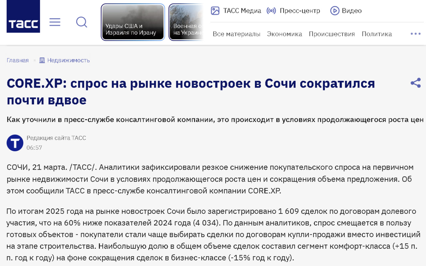Click the paragraph starting 'По итогам 2025 года'
Viewport: 426px width, 266px height.
click(214, 234)
